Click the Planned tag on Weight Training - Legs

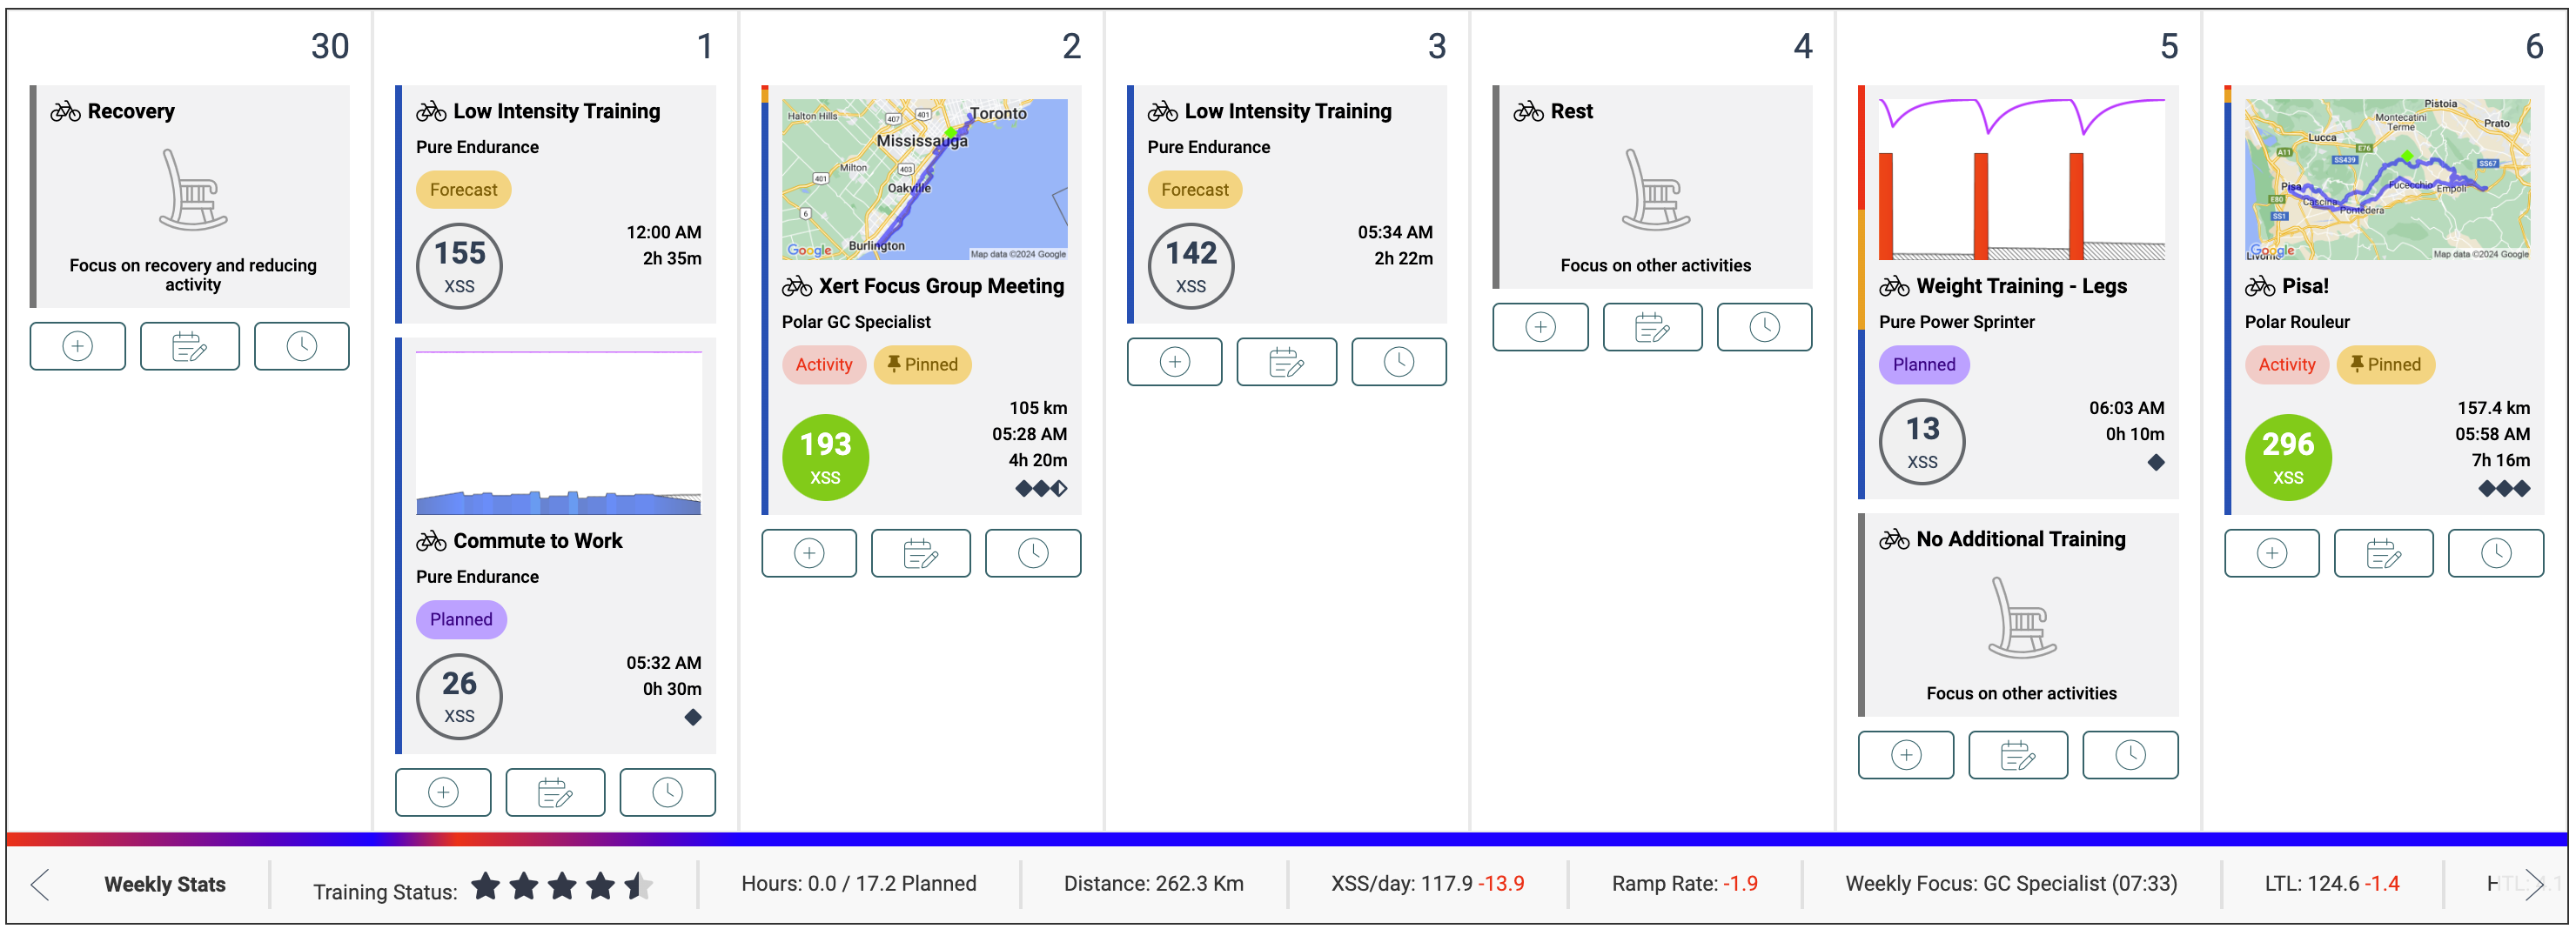[x=1923, y=365]
